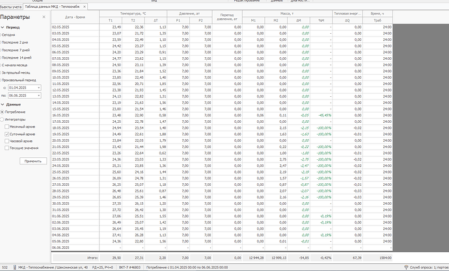Click the Служб опроса status icon
The height and width of the screenshot is (271, 449).
[x=406, y=267]
